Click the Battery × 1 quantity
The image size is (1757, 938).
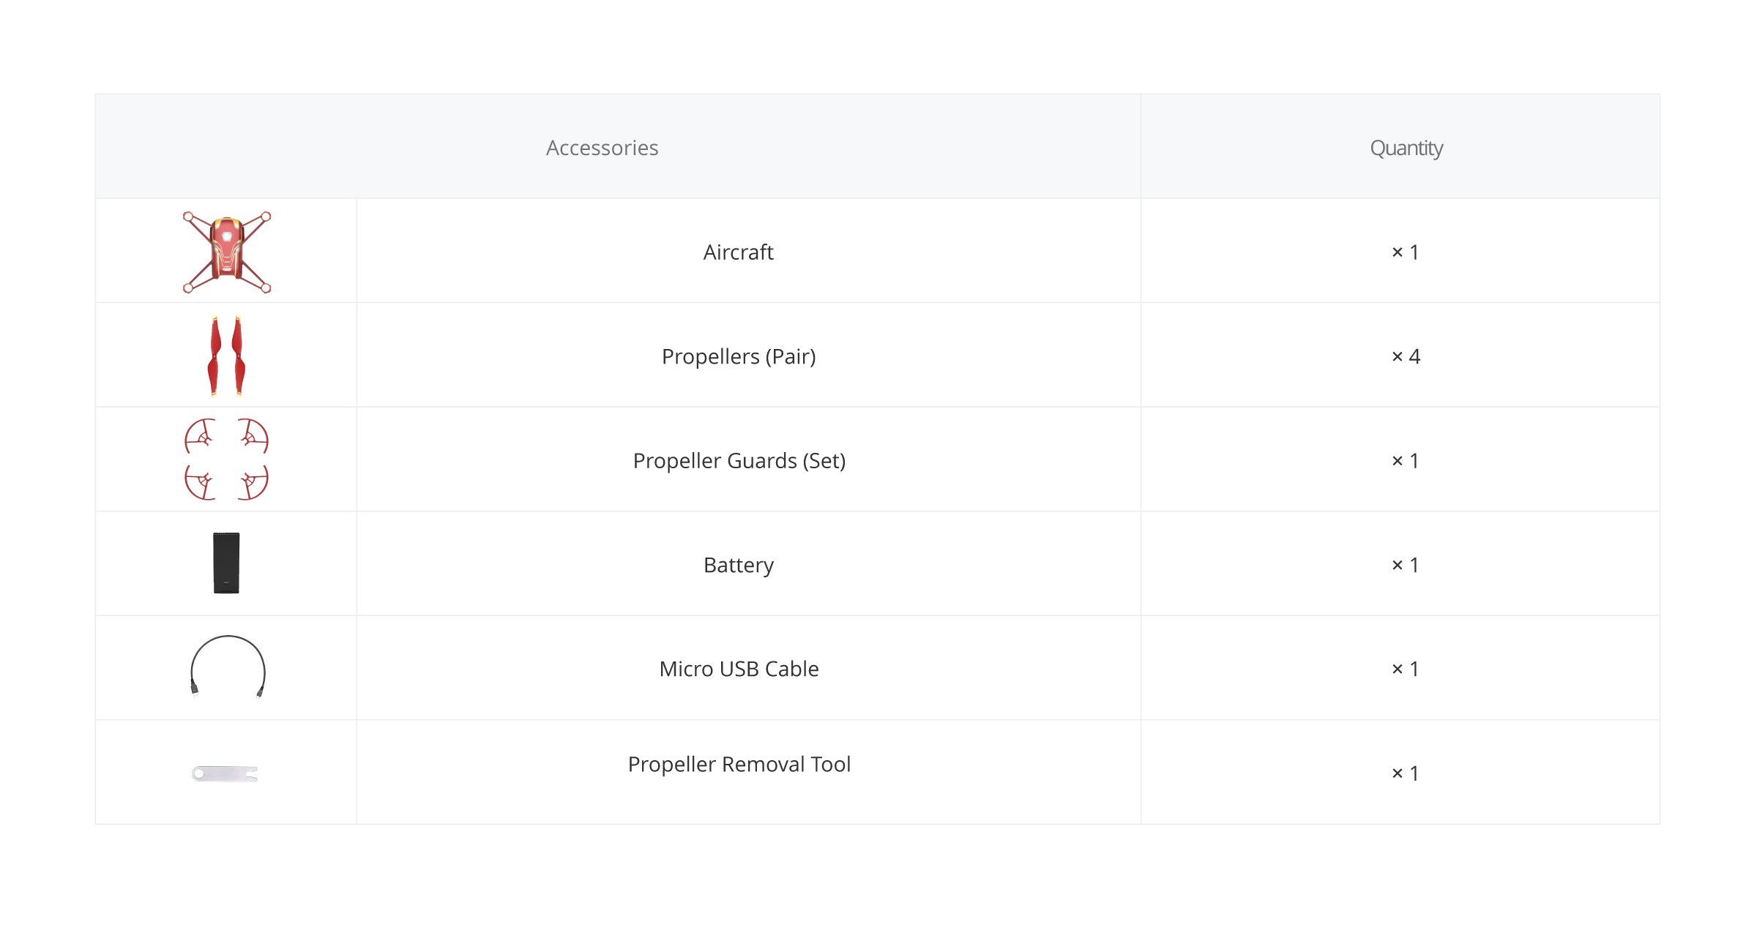1405,565
